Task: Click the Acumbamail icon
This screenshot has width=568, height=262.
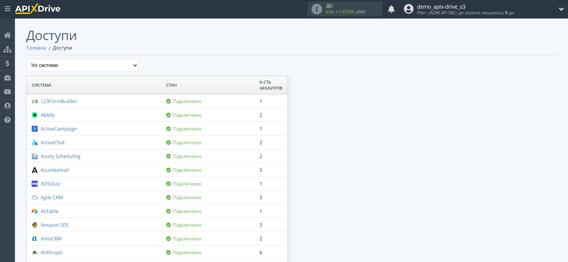Action: coord(35,170)
